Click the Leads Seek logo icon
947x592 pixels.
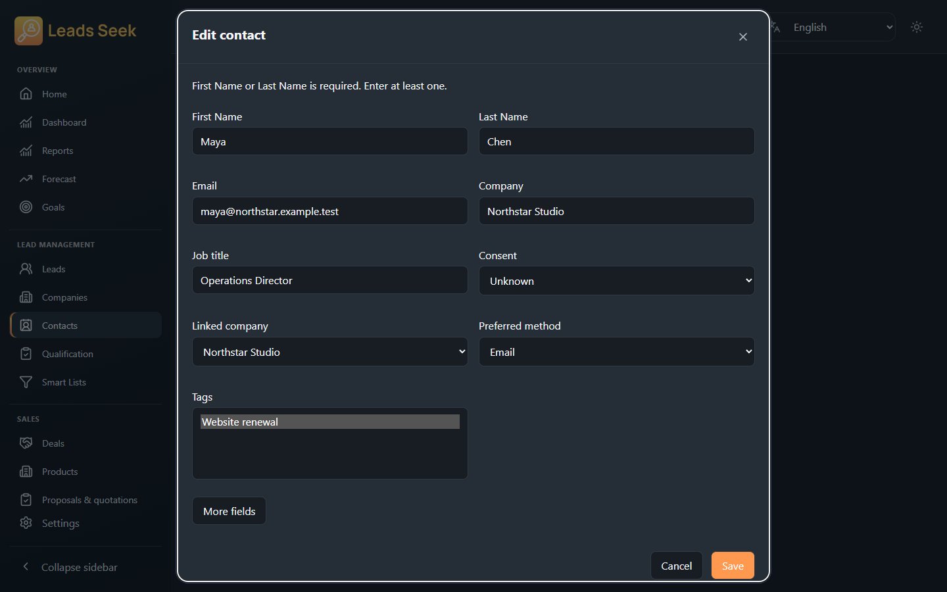coord(28,31)
